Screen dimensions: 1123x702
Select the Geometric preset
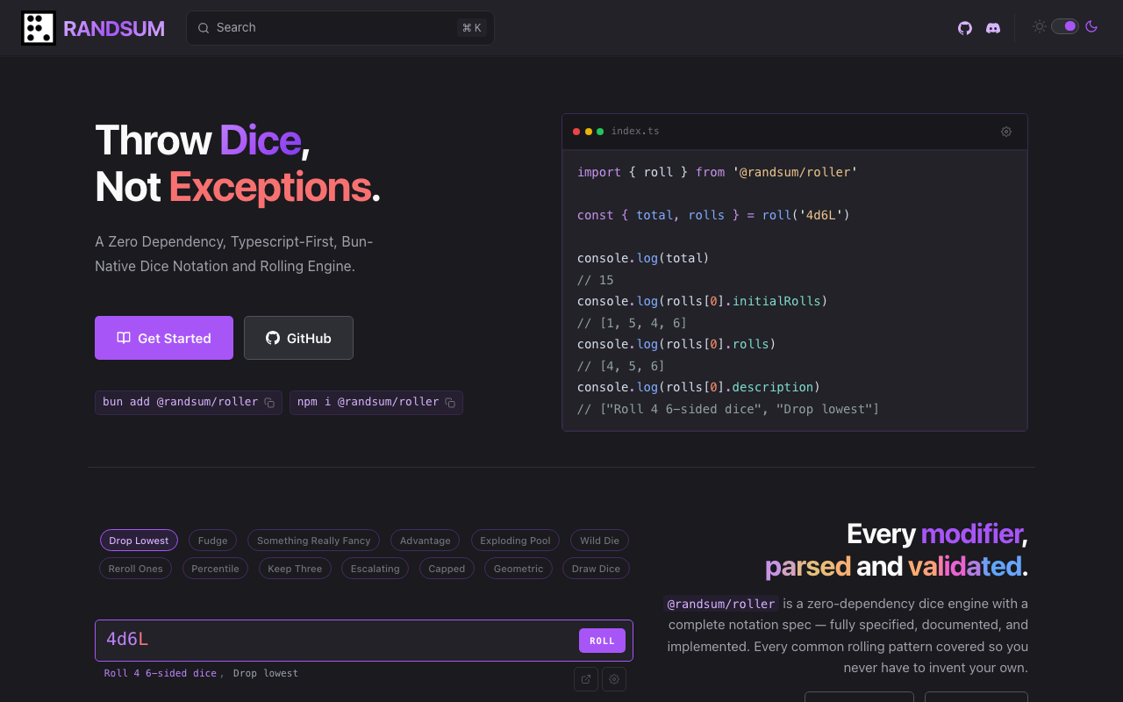519,569
